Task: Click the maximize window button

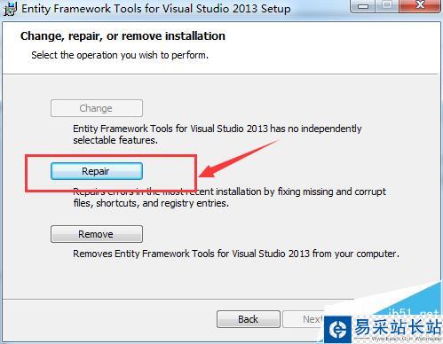Action: 387,6
